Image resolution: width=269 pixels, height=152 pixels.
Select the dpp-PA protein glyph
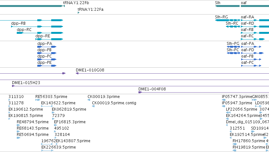point(47,47)
